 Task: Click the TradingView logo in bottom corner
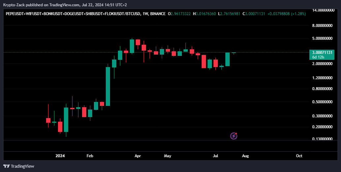[19, 166]
